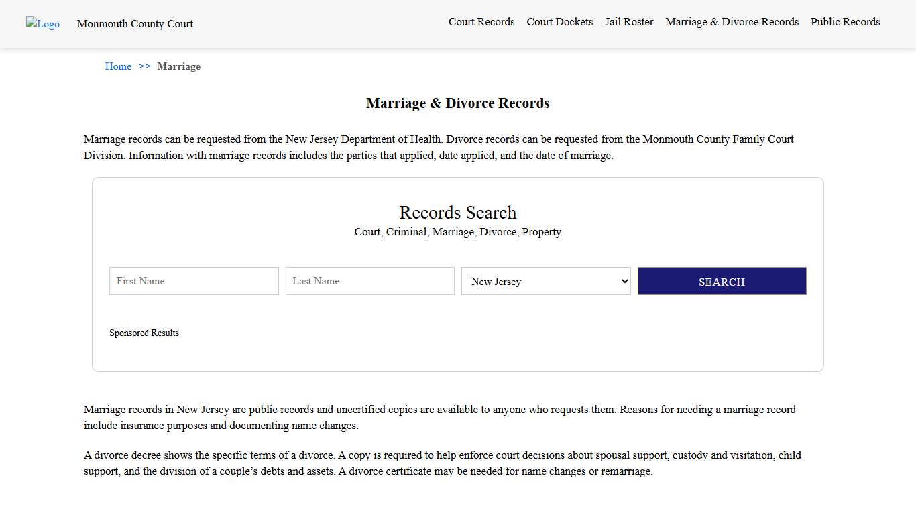Image resolution: width=916 pixels, height=515 pixels.
Task: Click the Marriage breadcrumb label
Action: (178, 66)
